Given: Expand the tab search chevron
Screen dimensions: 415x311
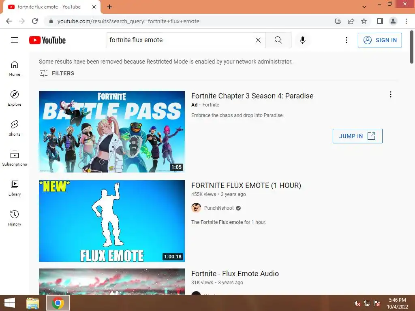Looking at the screenshot, I should pyautogui.click(x=364, y=7).
